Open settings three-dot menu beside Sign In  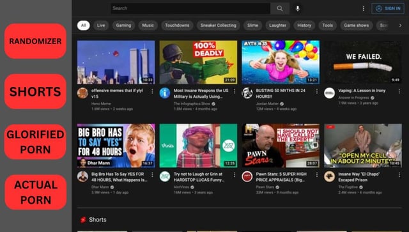pyautogui.click(x=364, y=8)
